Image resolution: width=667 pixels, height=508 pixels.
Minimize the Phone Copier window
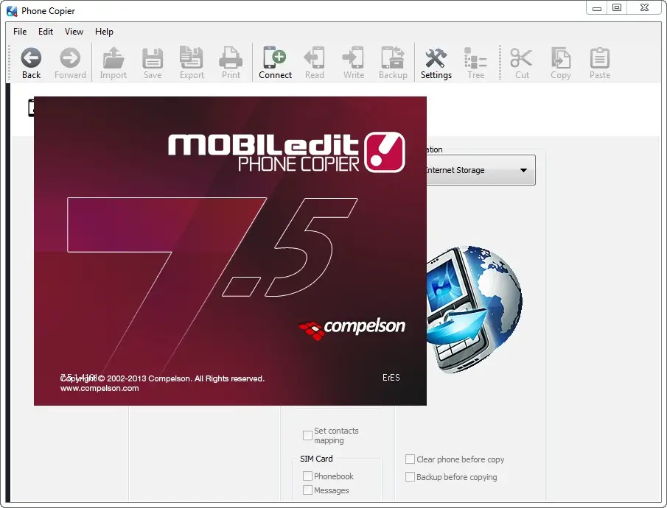pyautogui.click(x=597, y=7)
